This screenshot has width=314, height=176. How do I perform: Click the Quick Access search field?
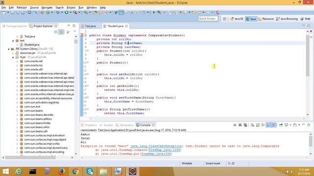click(208, 19)
